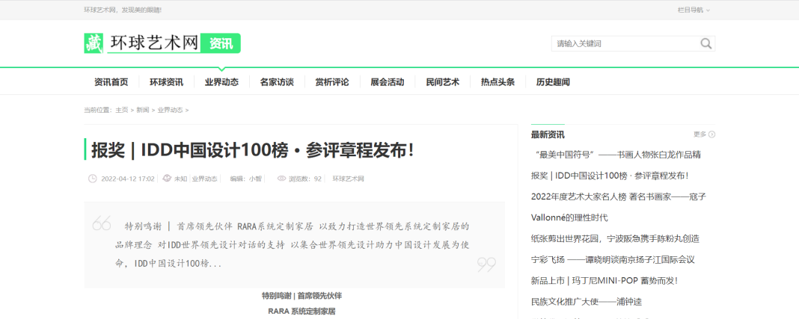Click the search magnifier icon
Screen dimensions: 799x319
click(x=705, y=44)
